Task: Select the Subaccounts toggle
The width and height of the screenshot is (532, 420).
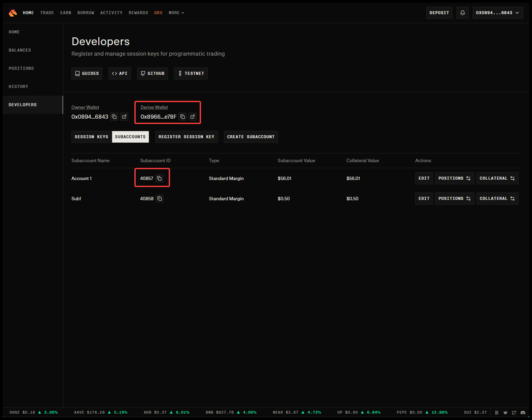Action: pyautogui.click(x=130, y=137)
